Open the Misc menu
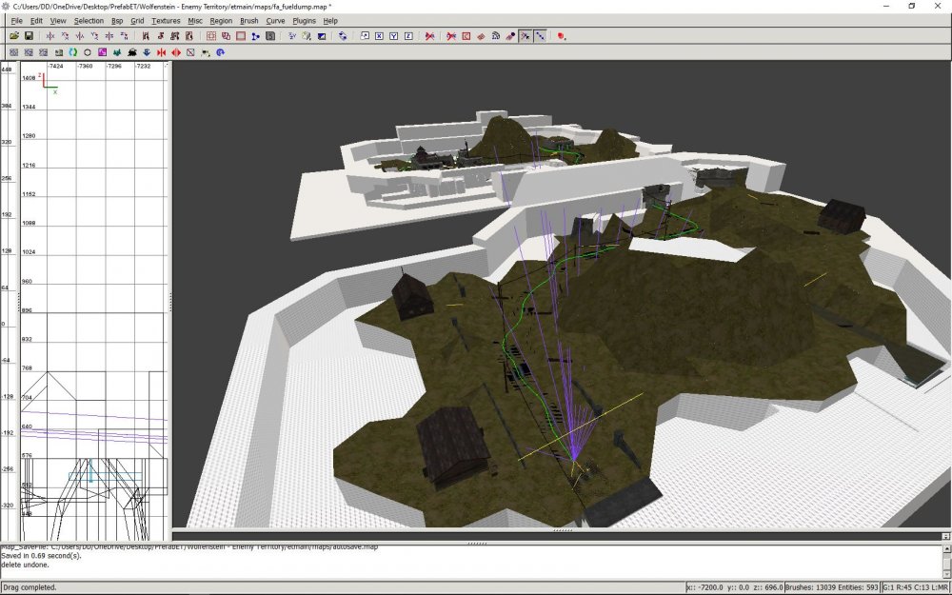 (195, 21)
